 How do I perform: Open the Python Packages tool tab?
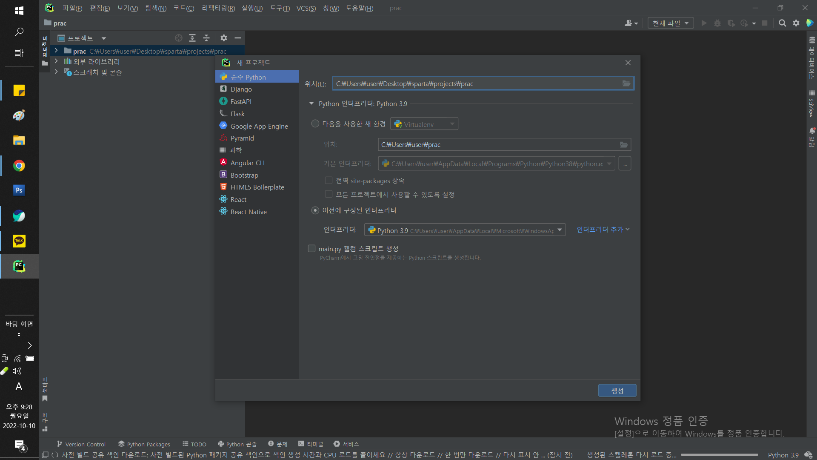point(144,444)
